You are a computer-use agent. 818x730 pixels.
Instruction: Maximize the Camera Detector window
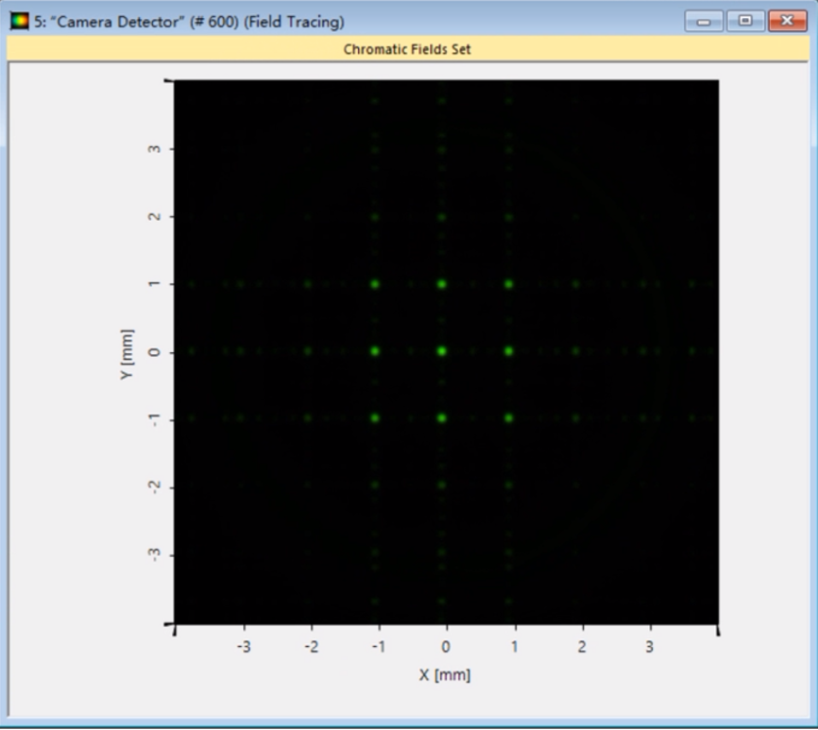tap(745, 21)
